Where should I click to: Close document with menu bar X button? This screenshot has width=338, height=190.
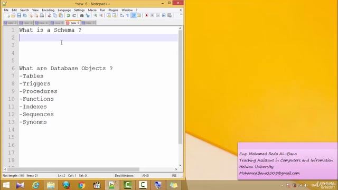click(x=181, y=10)
